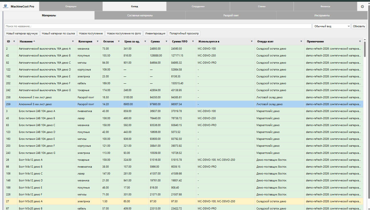Open the Станки tab
The image size is (370, 210).
262,6
